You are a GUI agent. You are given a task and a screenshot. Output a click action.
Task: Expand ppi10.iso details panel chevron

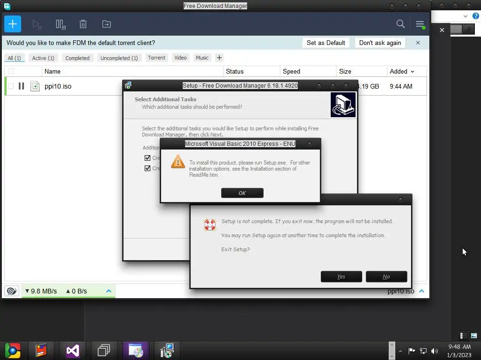[x=421, y=291]
